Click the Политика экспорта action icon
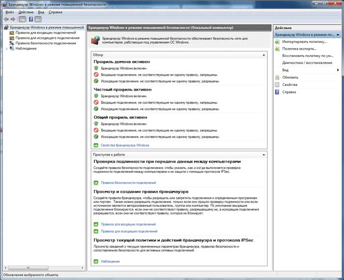The image size is (344, 280). point(278,49)
